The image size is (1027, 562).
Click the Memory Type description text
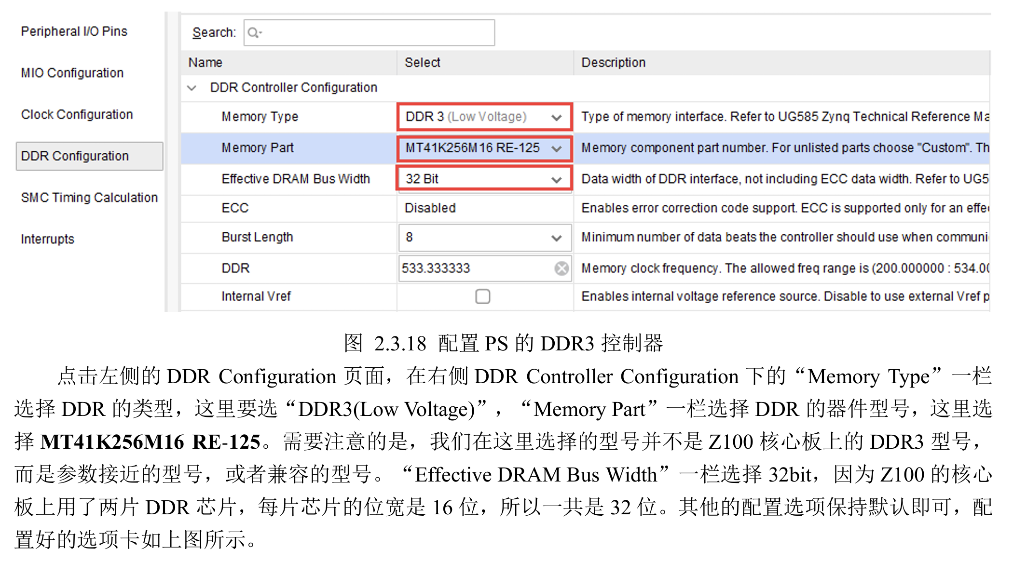[785, 117]
